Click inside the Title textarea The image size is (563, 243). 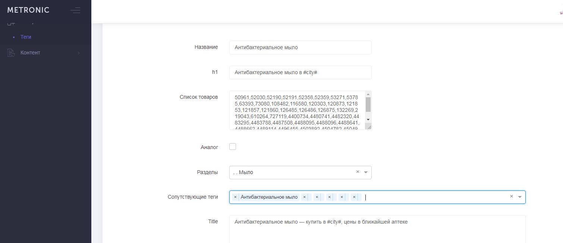pyautogui.click(x=377, y=229)
